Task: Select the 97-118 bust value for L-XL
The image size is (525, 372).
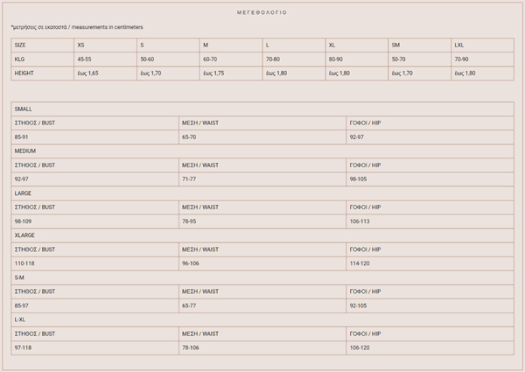Action: tap(24, 347)
